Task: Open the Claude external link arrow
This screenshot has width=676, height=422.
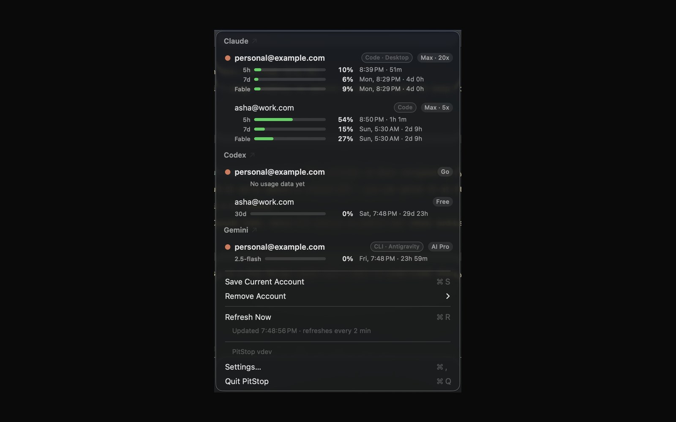Action: 254,41
